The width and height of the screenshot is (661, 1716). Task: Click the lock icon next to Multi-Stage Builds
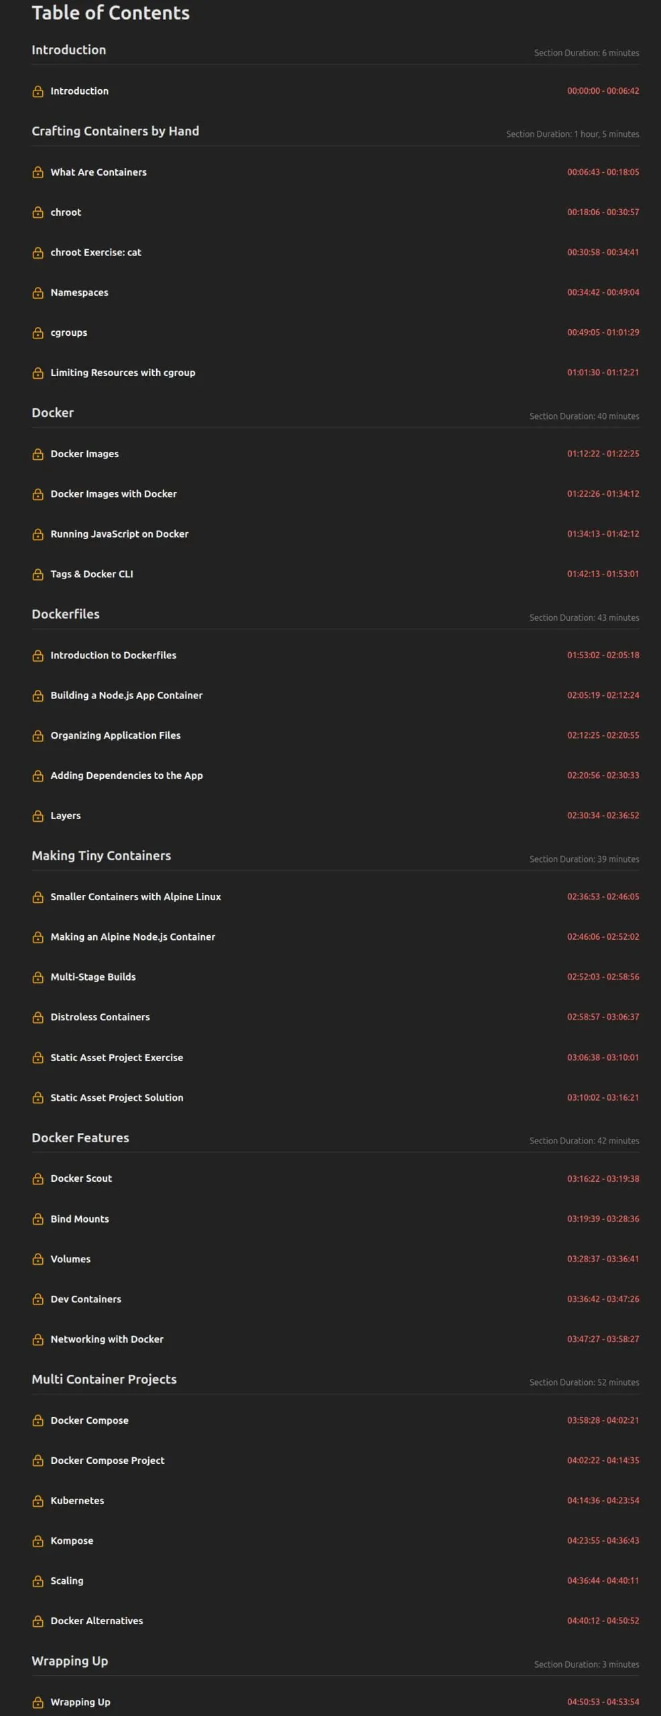38,977
